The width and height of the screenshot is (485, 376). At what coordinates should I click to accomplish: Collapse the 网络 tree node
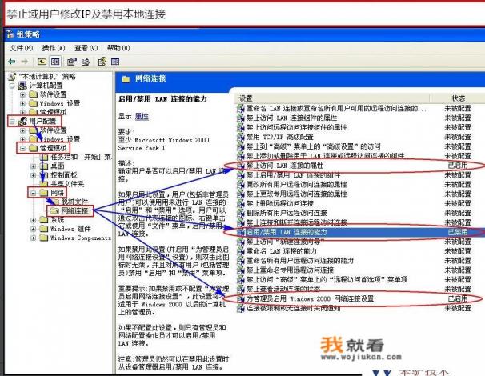tap(34, 194)
